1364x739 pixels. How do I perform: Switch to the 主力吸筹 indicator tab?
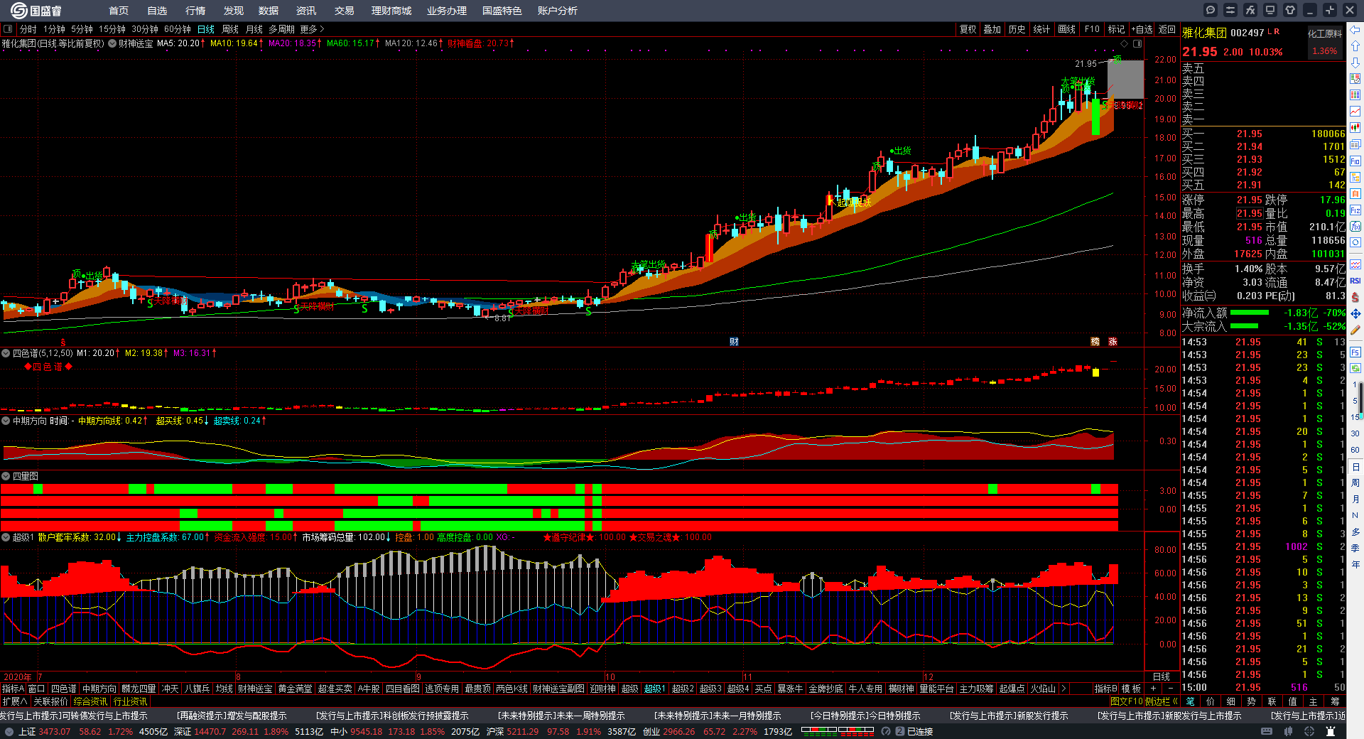click(x=976, y=689)
